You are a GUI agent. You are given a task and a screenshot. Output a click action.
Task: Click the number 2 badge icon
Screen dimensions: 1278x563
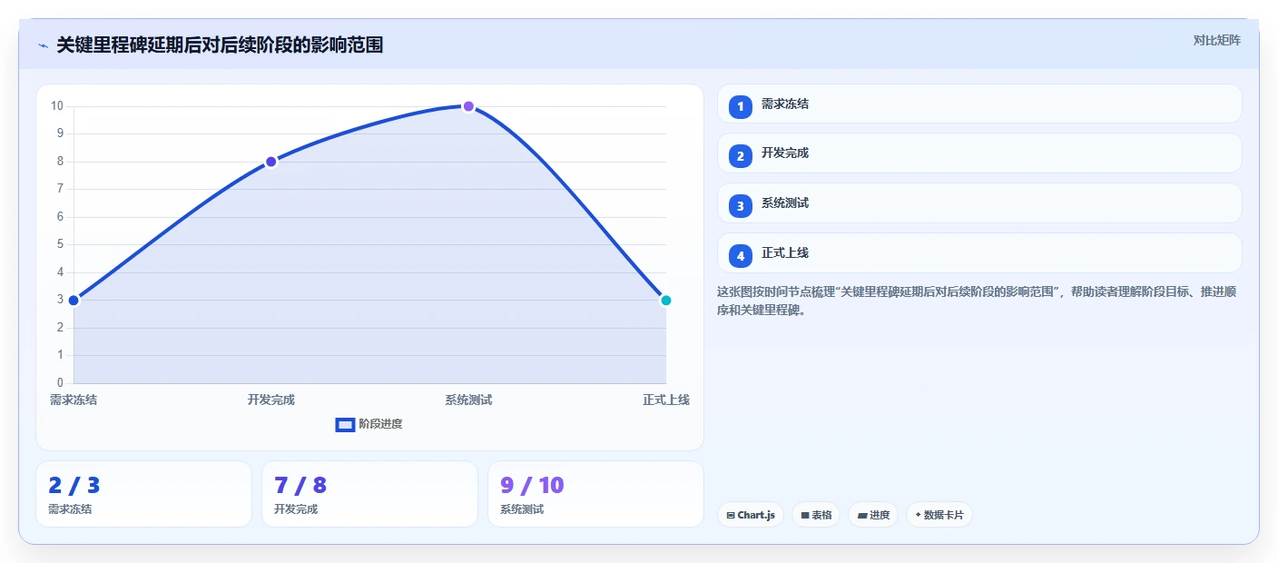[741, 156]
